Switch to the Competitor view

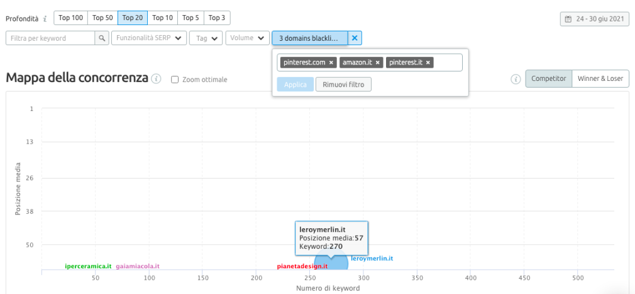549,79
